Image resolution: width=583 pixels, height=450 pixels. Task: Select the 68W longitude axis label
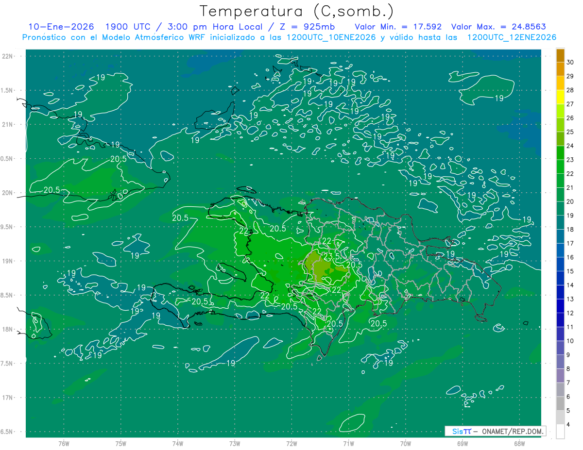coord(519,443)
